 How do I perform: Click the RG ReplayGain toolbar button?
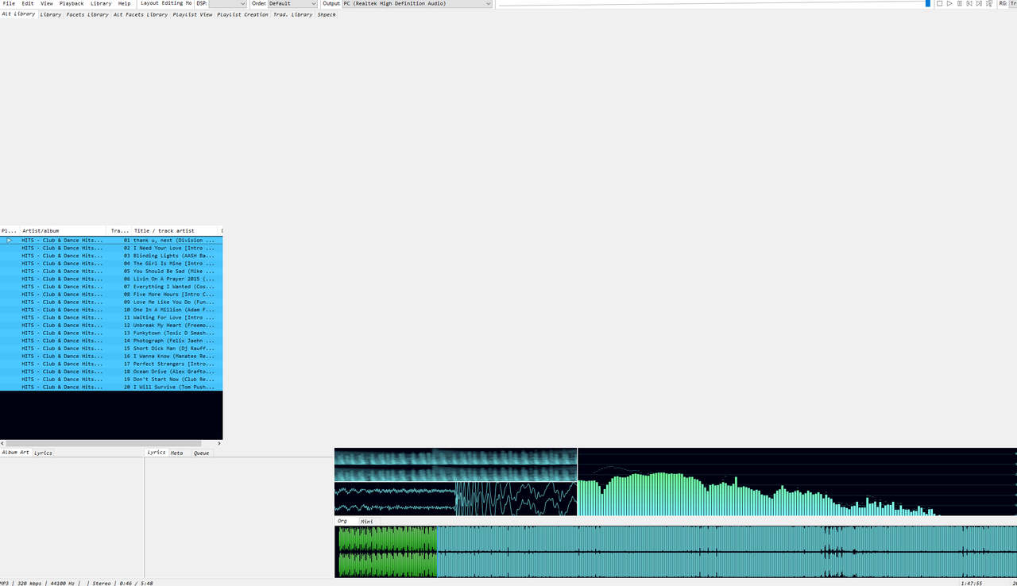[x=1002, y=3]
